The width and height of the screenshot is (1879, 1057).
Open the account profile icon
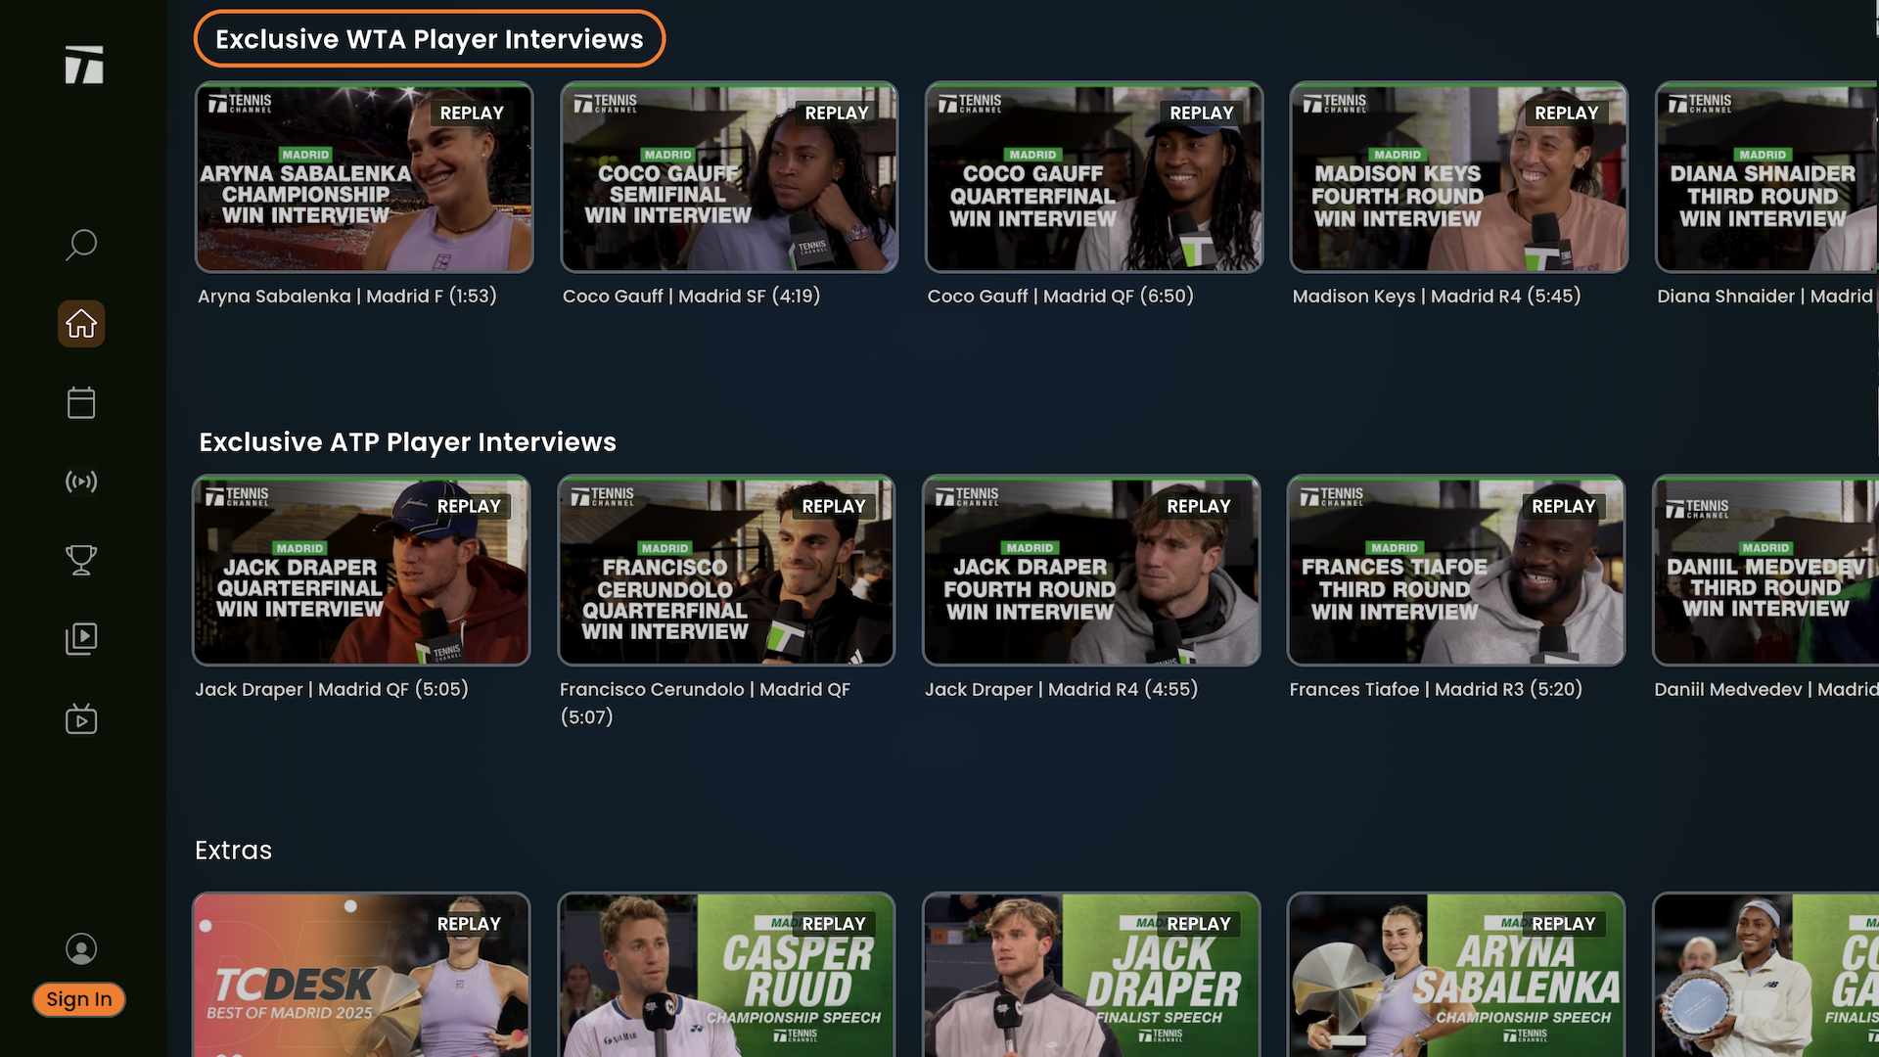coord(81,948)
